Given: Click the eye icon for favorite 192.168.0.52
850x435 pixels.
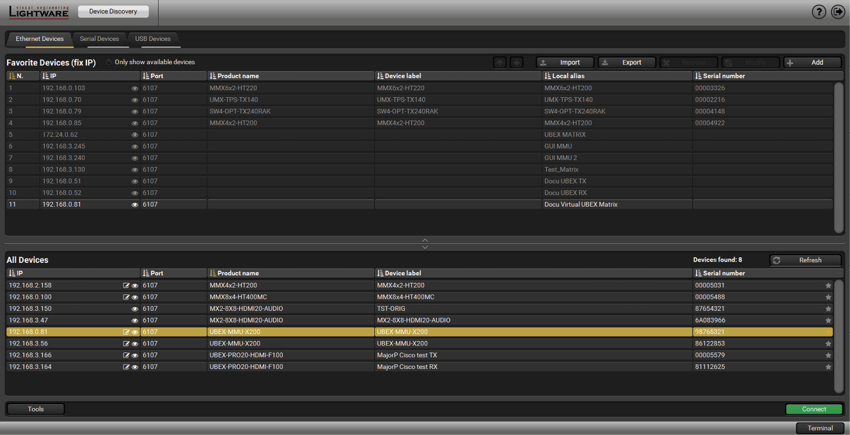Looking at the screenshot, I should tap(135, 193).
